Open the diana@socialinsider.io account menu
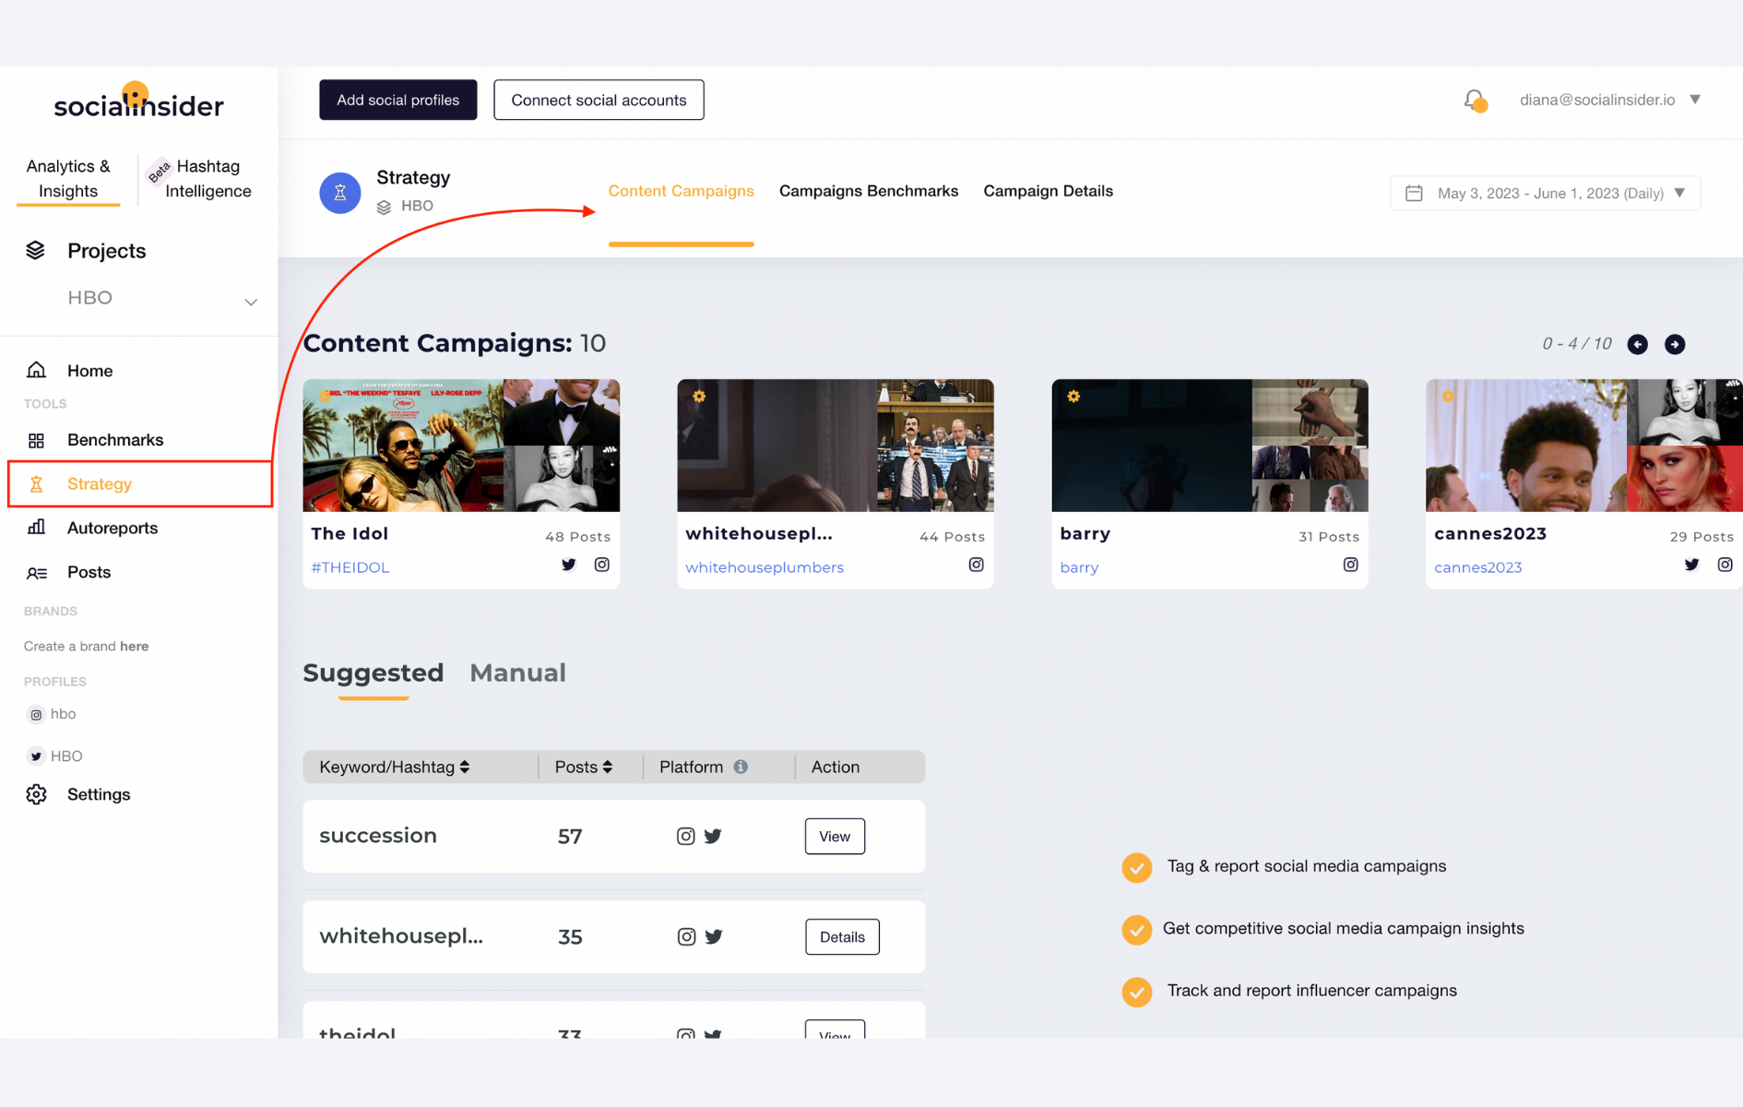Screen dimensions: 1743x1107 1609,100
